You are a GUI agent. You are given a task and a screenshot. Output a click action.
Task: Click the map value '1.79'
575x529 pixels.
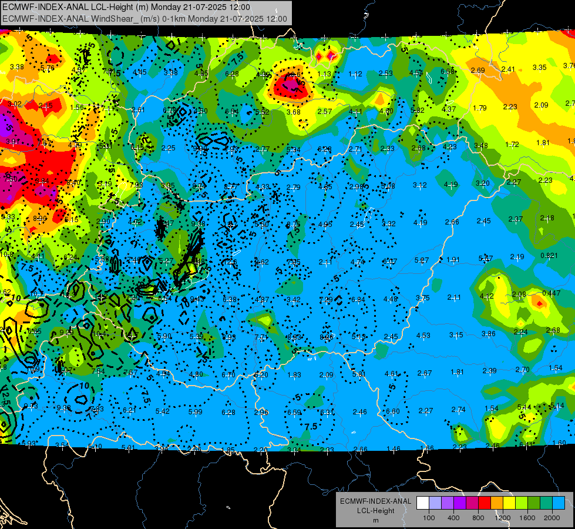[480, 108]
